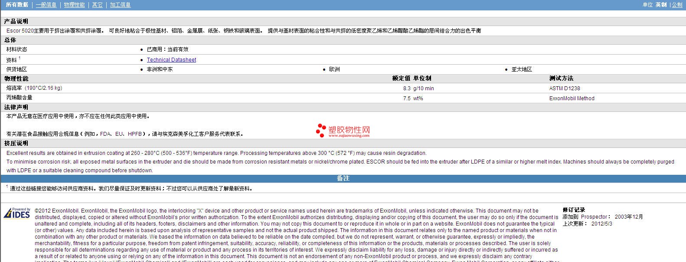Select 英制 units
Viewport: 686px width, 262px height.
661,5
